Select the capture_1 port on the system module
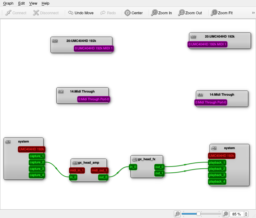Viewport: 256px width, 218px height. coord(37,156)
